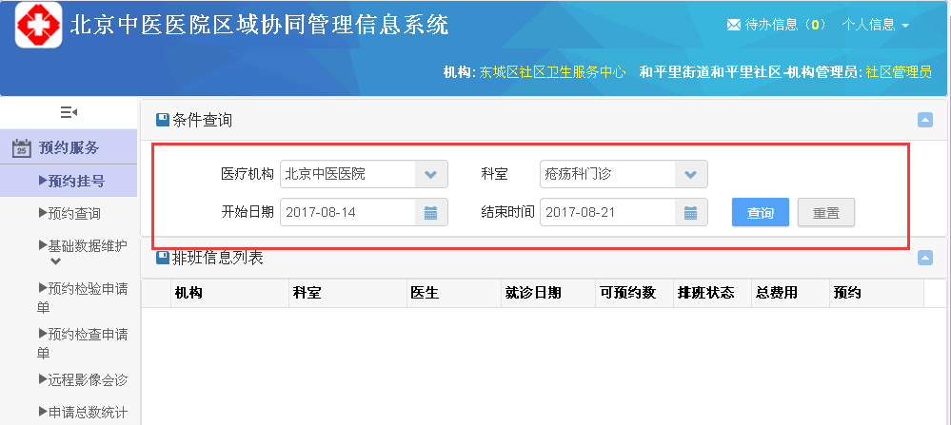
Task: Expand the 科室 dropdown list
Action: (x=690, y=174)
